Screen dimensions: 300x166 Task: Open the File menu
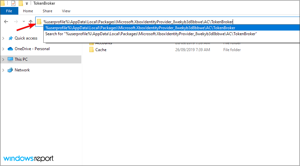click(9, 11)
